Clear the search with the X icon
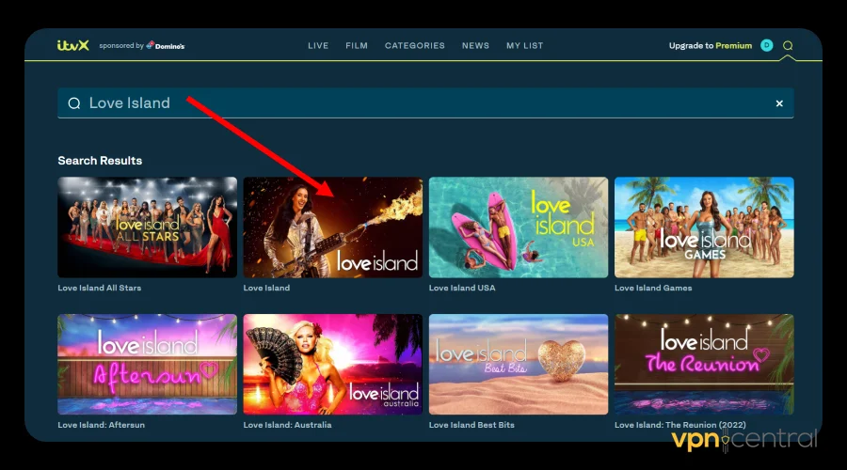847x470 pixels. pos(779,103)
